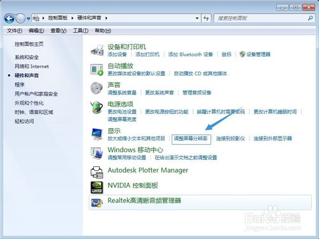Open the address bar history dropdown
Image resolution: width=319 pixels, height=239 pixels.
click(197, 18)
